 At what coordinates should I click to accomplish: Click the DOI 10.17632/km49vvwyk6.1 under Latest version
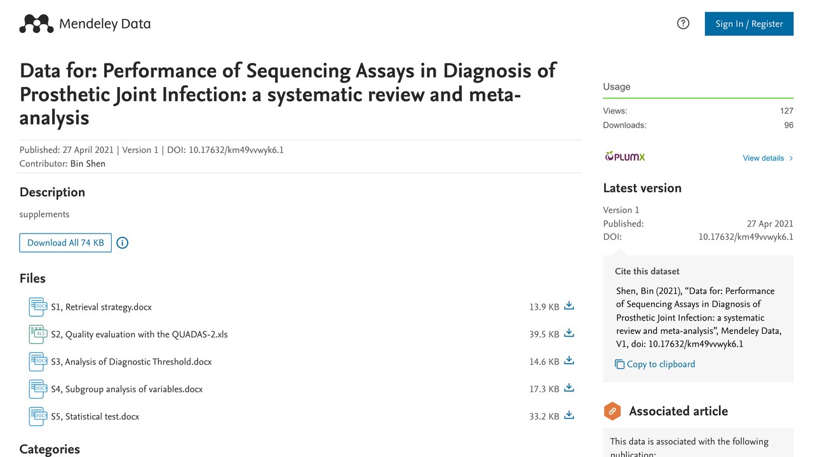[746, 237]
